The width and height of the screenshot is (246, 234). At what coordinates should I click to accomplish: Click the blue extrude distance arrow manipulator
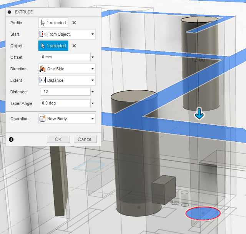coord(199,113)
